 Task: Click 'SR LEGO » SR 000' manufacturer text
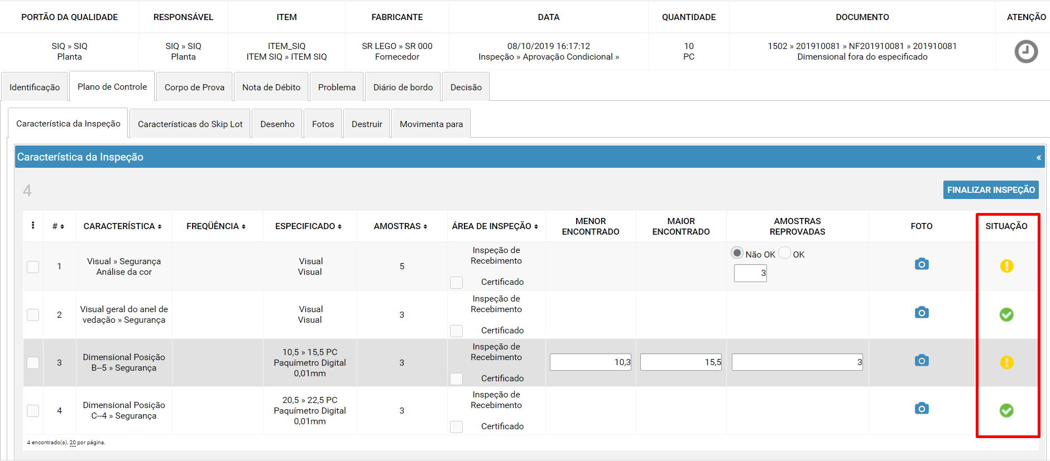coord(397,46)
